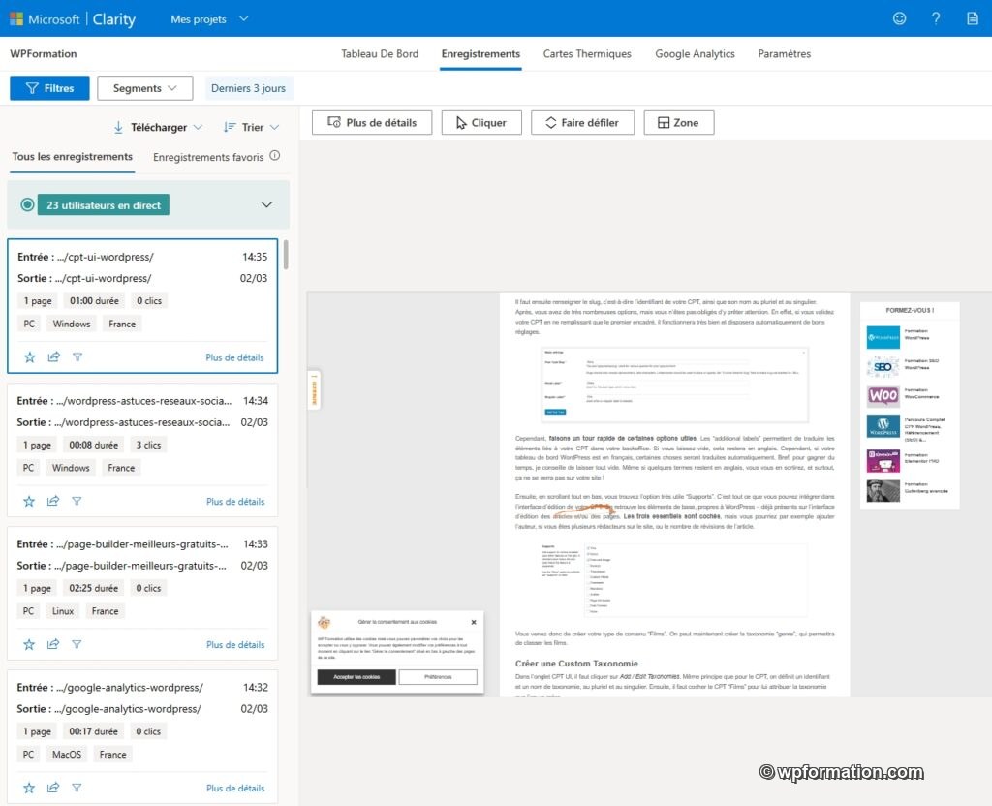Close the cookie consent popup
Image resolution: width=992 pixels, height=806 pixels.
(474, 622)
